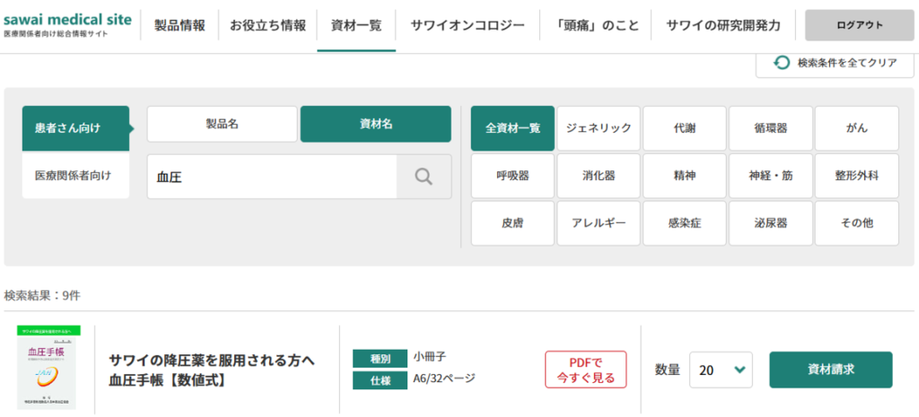The width and height of the screenshot is (919, 417).
Task: Click the circular arrow clear-conditions icon
Action: pos(782,63)
